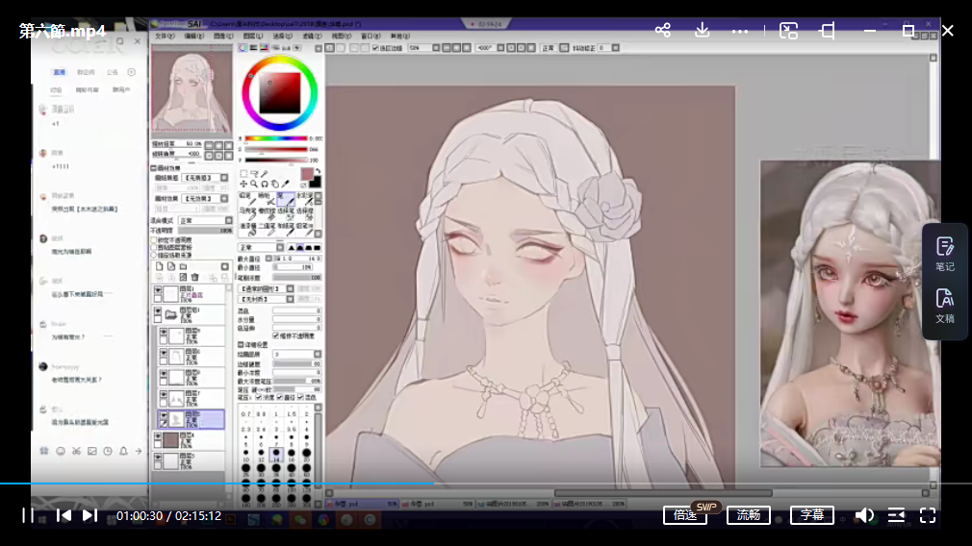Create a new layer with page icon
Image resolution: width=972 pixels, height=546 pixels.
click(160, 267)
